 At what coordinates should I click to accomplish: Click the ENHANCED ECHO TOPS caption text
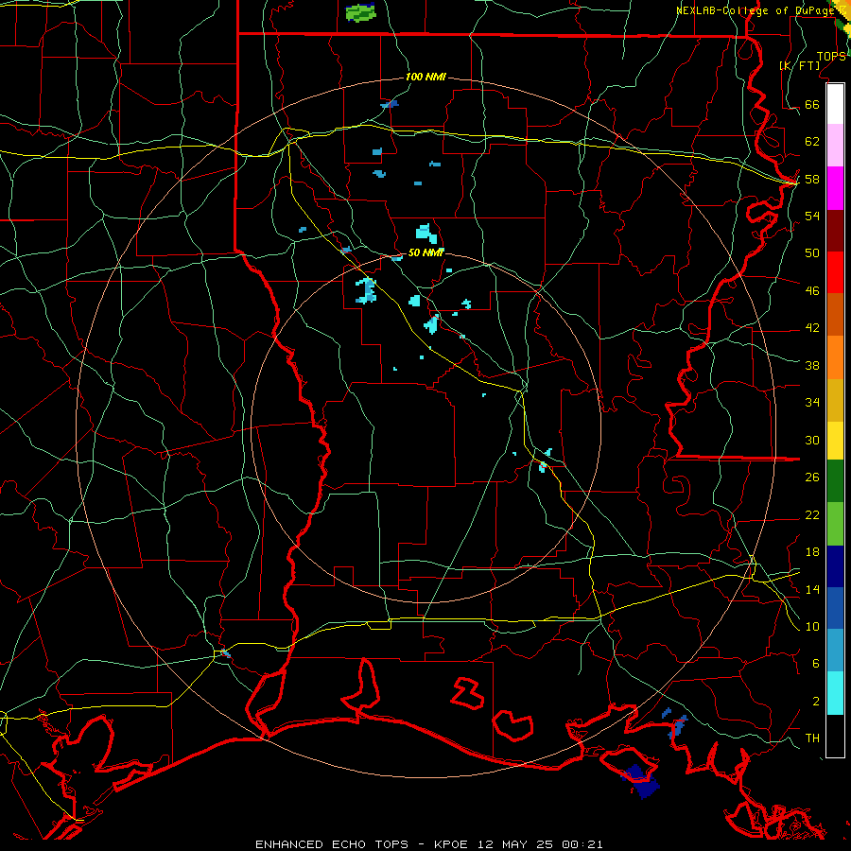pos(332,844)
